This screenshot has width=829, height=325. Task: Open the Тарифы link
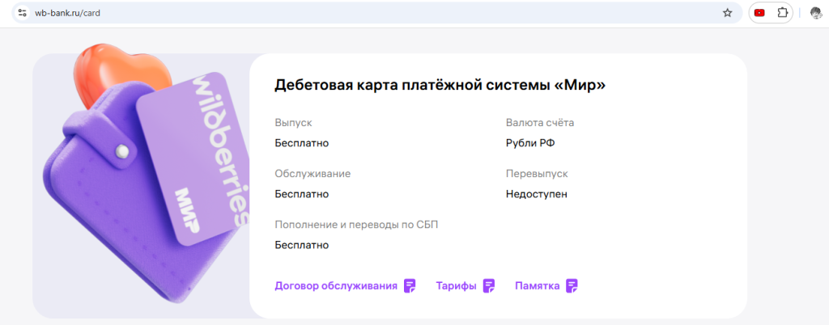[456, 285]
